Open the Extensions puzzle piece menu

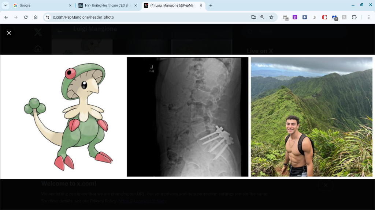(x=354, y=17)
